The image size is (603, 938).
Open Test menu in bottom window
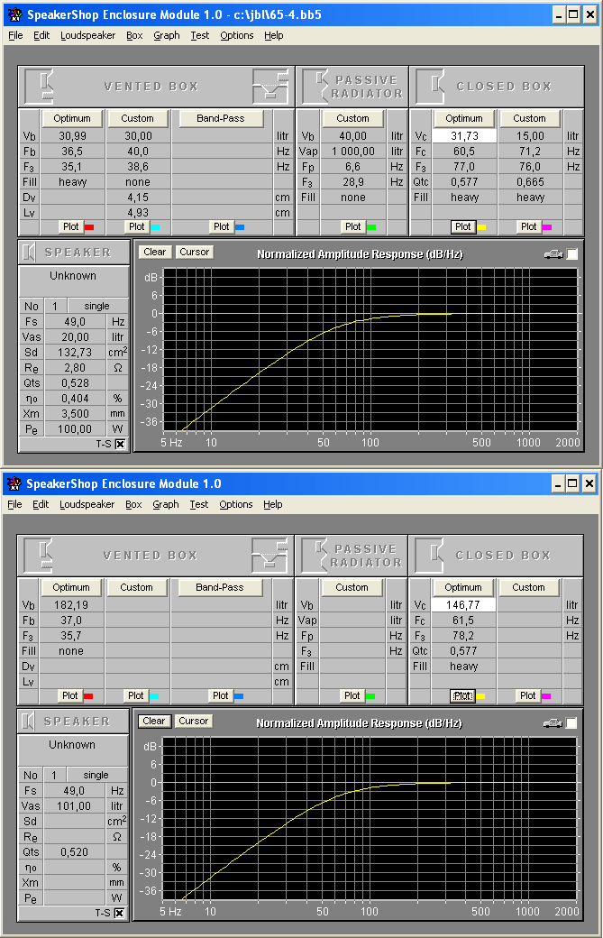[199, 504]
